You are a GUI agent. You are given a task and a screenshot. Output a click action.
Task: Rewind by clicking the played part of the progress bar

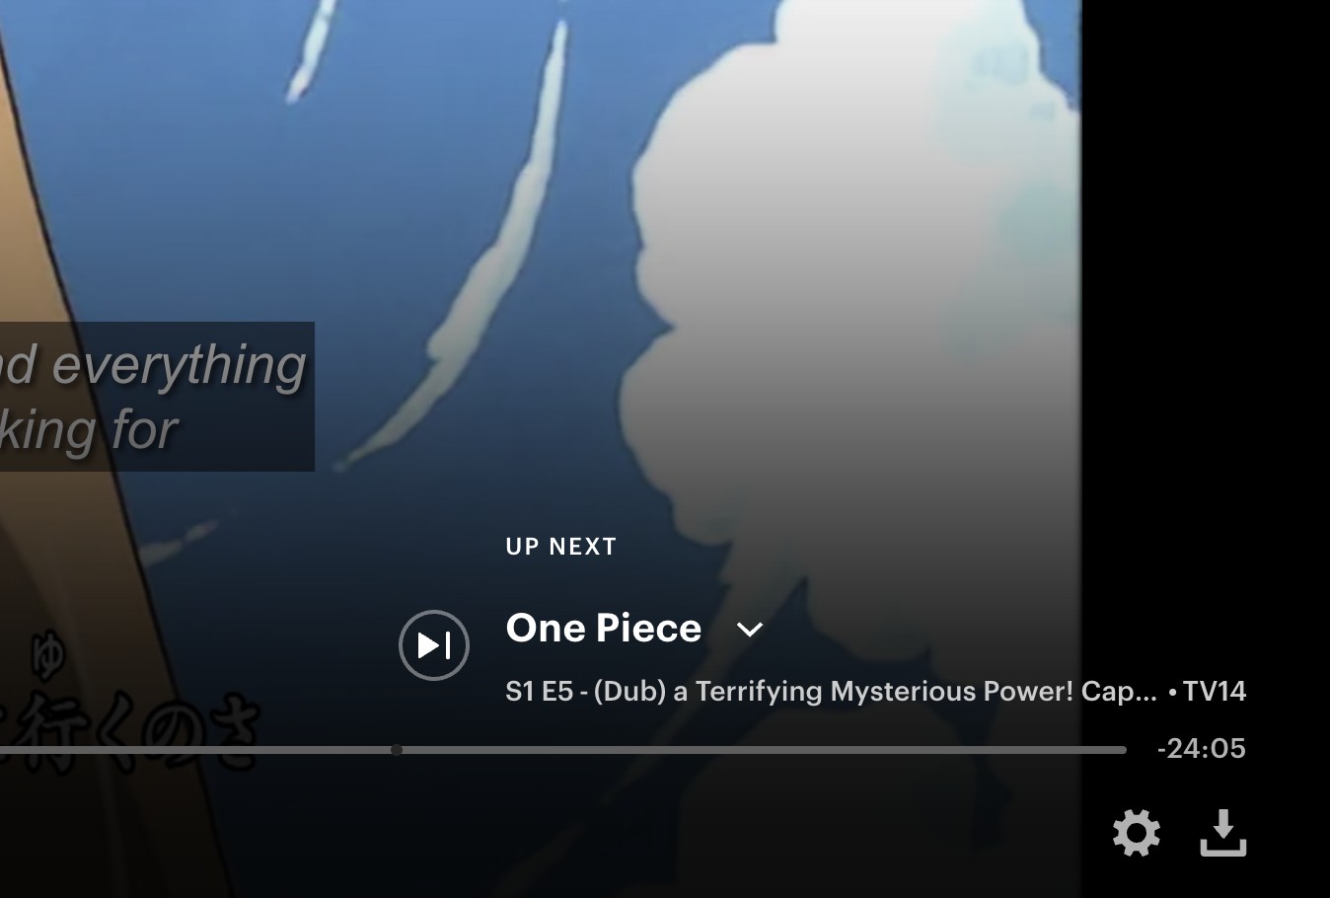pos(195,750)
